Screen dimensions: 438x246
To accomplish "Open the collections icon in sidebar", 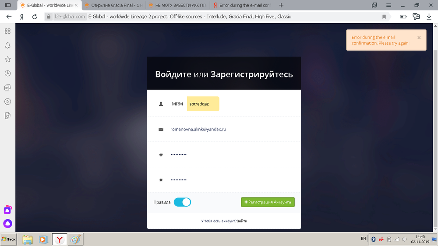I will point(8,88).
